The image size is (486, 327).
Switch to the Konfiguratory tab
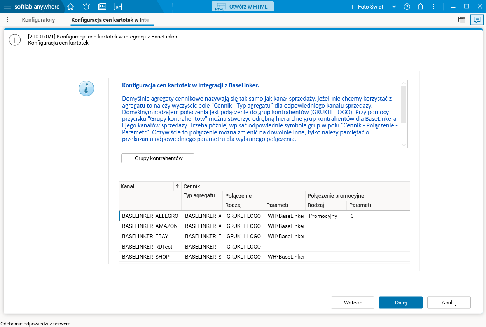38,20
